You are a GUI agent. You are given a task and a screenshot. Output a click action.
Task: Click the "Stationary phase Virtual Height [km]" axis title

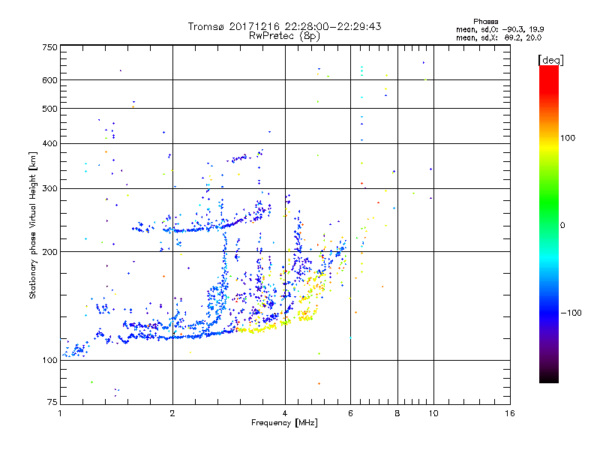coord(33,226)
